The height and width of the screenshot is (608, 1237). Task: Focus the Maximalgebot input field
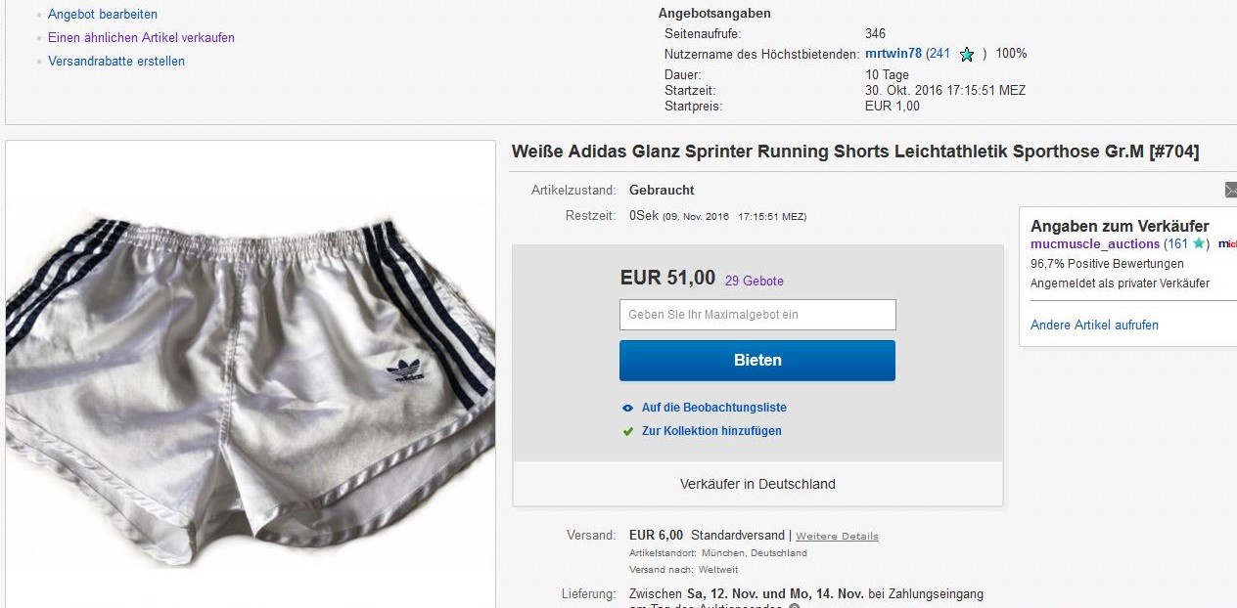[757, 315]
